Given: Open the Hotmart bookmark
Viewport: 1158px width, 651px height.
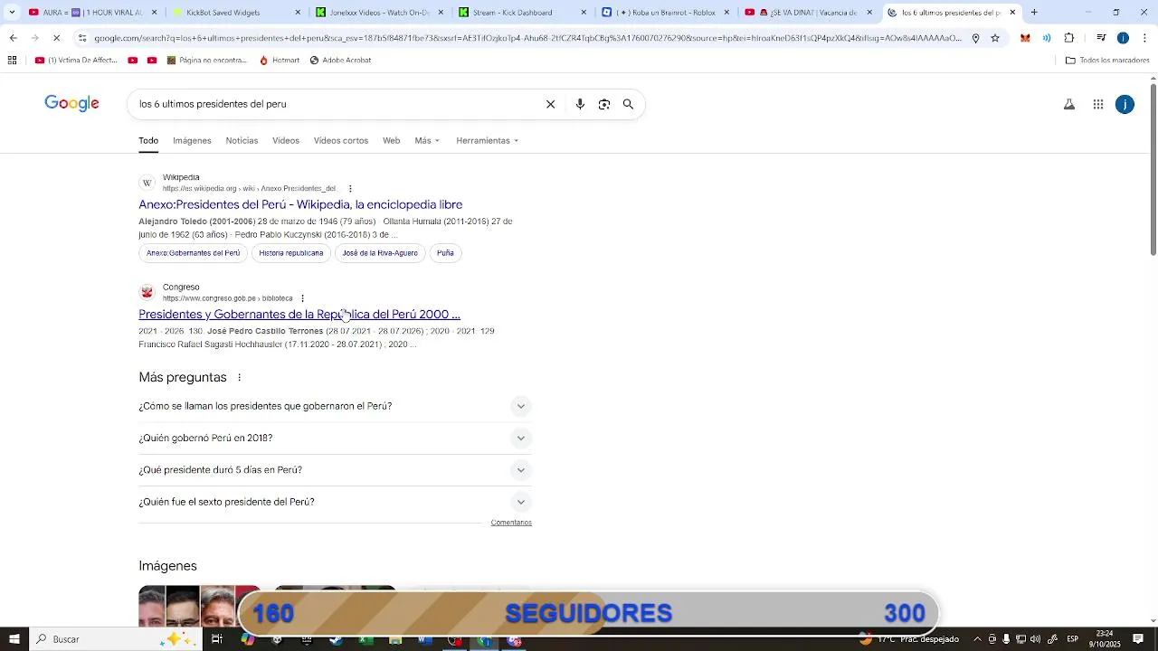Looking at the screenshot, I should pyautogui.click(x=280, y=61).
